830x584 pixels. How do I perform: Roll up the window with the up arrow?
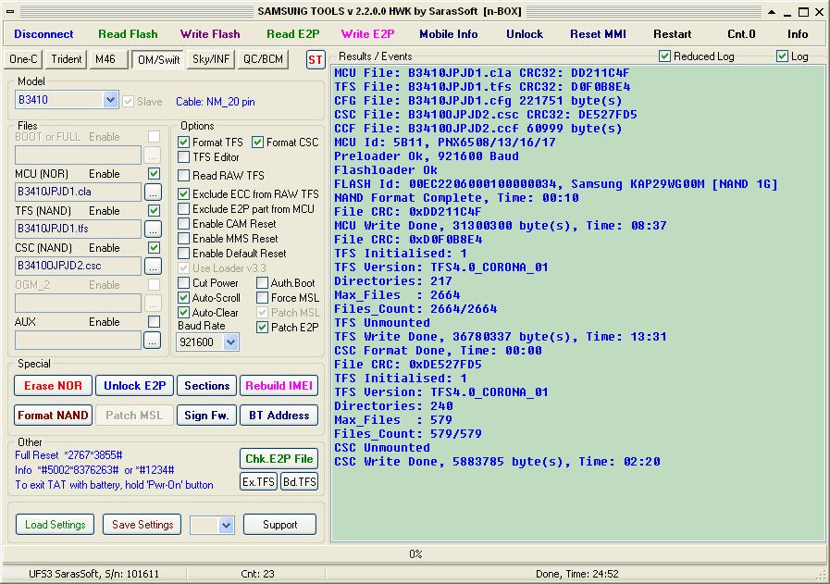point(772,12)
